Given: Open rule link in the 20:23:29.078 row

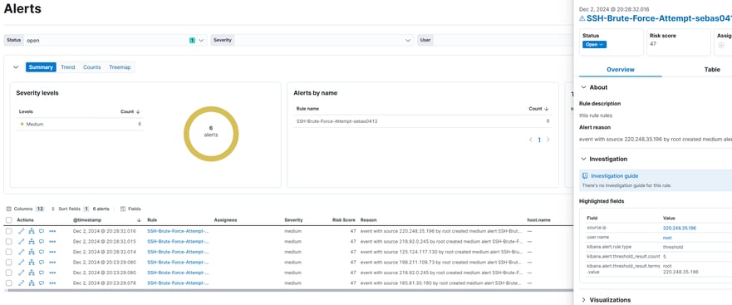Looking at the screenshot, I should coord(178,283).
